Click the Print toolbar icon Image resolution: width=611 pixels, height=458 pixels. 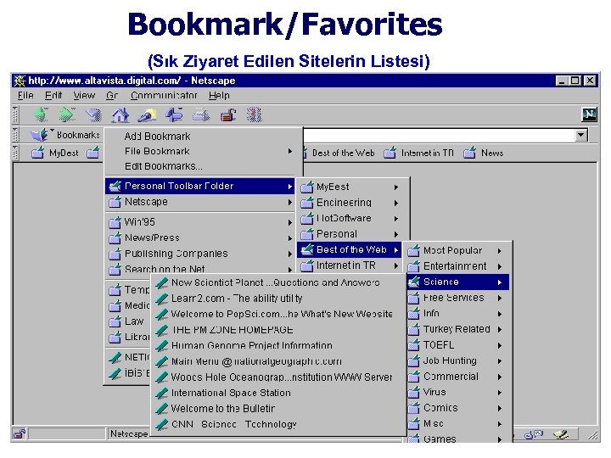pyautogui.click(x=201, y=115)
